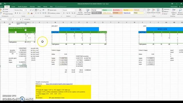Open the Revisar tab
Viewport: 183px width, 103px height.
pyautogui.click(x=45, y=7)
